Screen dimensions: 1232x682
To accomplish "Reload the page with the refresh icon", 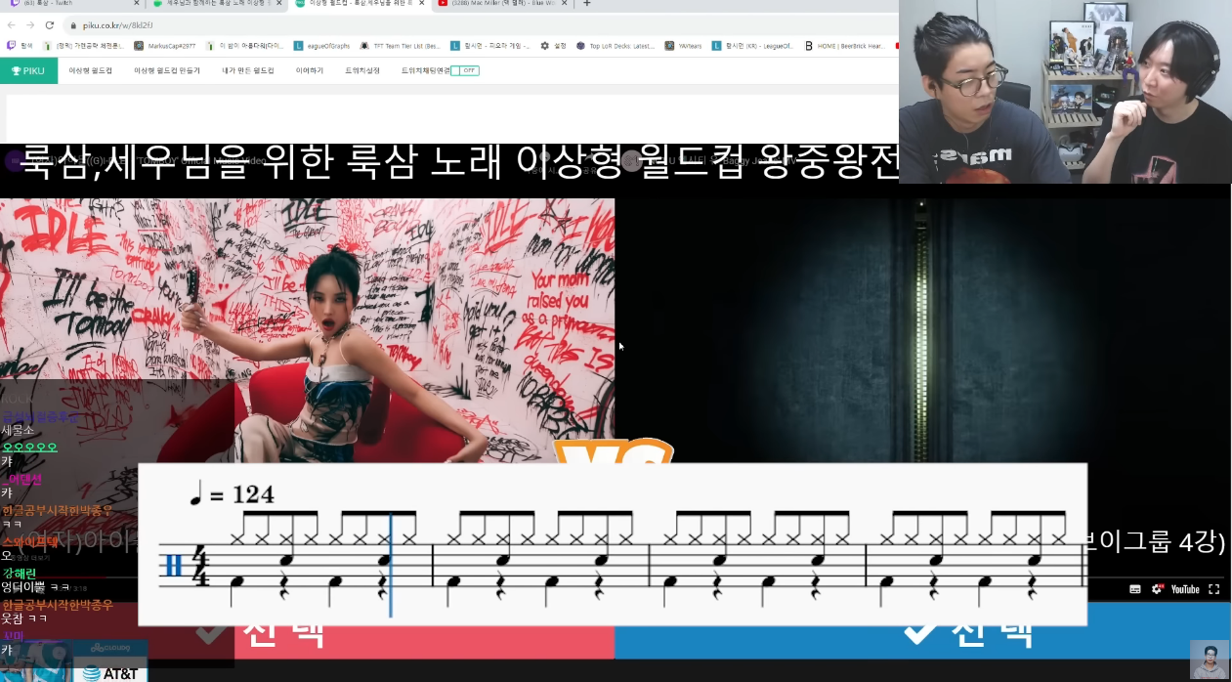I will [x=50, y=25].
